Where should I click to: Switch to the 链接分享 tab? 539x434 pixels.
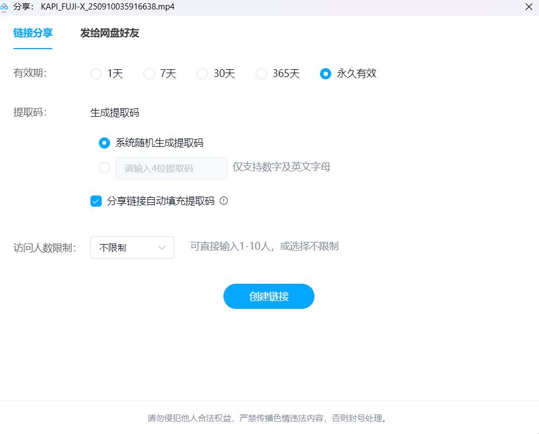pos(33,33)
